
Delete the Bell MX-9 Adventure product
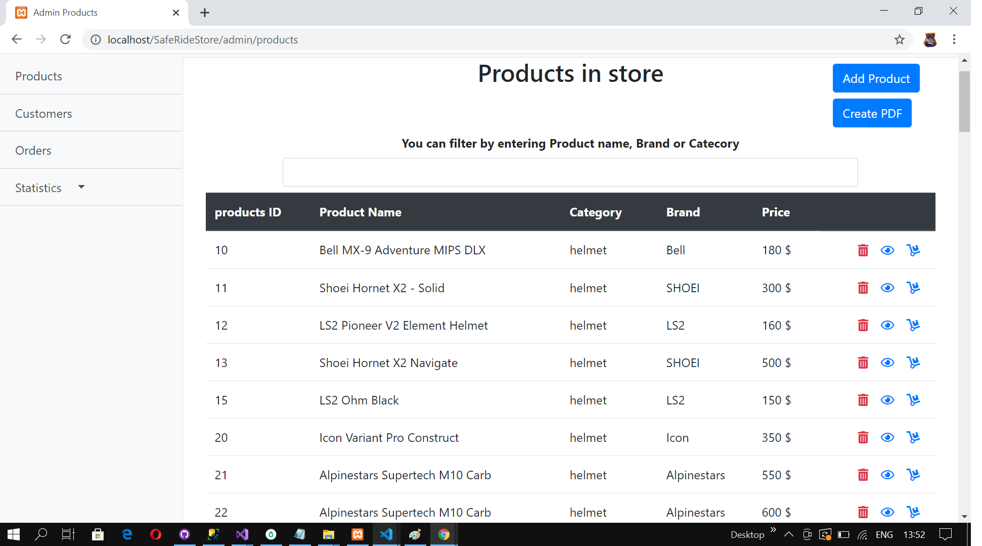click(863, 250)
